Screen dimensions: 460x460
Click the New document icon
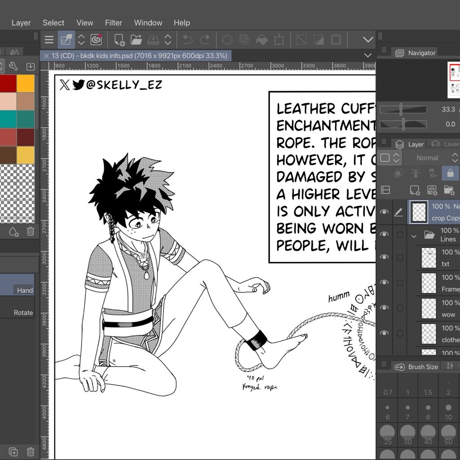coord(119,40)
